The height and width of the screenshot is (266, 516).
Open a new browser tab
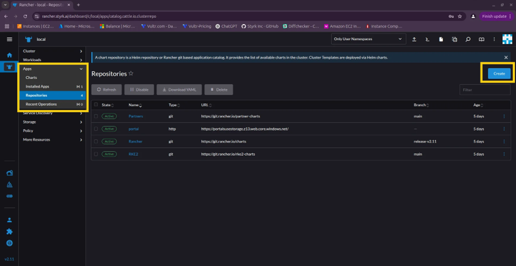(x=78, y=5)
